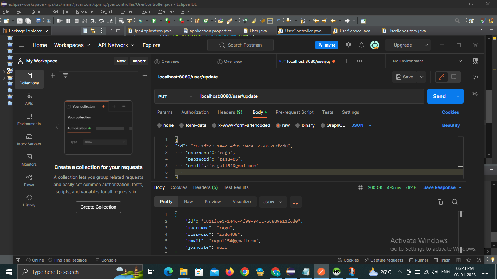Open the UserService.java editor tab

[354, 31]
